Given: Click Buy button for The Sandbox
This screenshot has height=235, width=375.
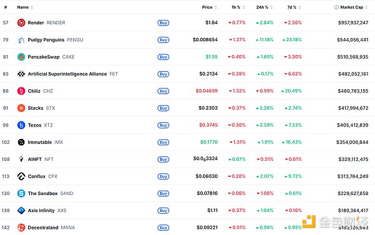Looking at the screenshot, I should pyautogui.click(x=163, y=193).
